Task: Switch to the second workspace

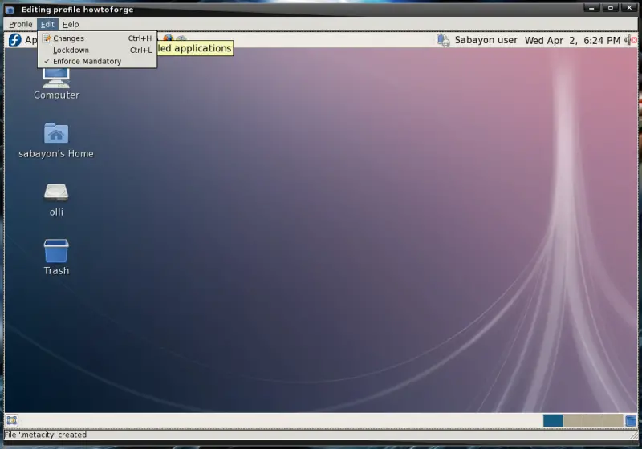Action: 573,420
